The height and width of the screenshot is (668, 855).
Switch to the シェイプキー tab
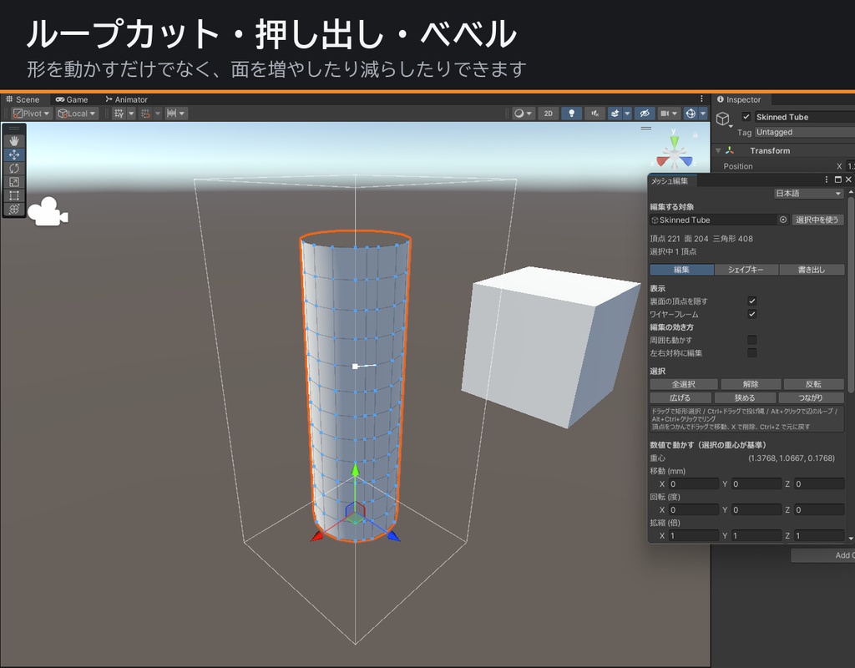coord(746,270)
